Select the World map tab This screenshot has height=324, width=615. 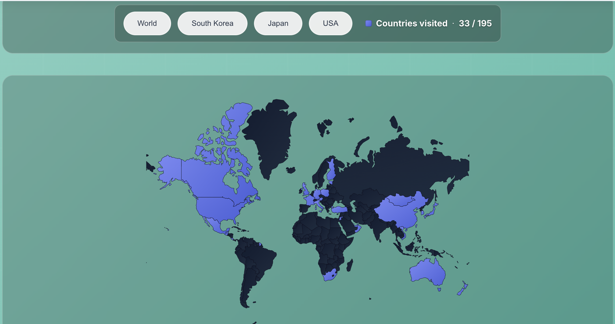pos(147,23)
